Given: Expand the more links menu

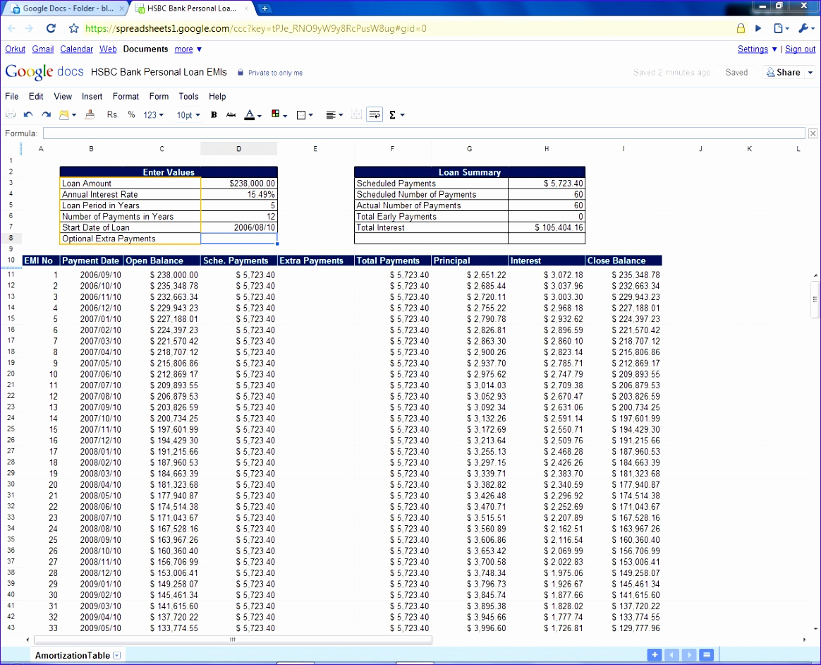Looking at the screenshot, I should point(188,49).
